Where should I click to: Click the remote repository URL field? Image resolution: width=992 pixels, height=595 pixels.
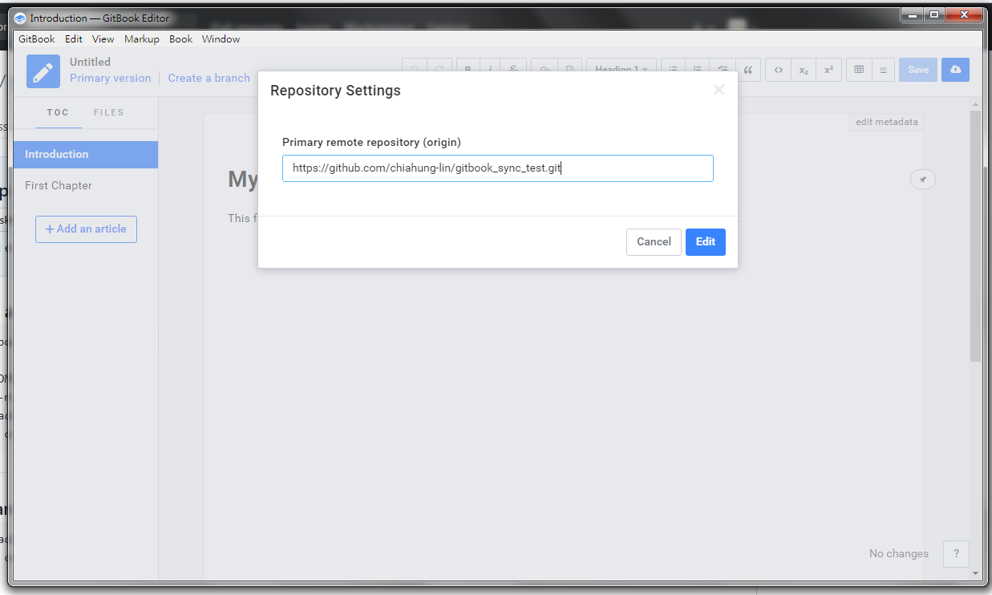[x=497, y=168]
